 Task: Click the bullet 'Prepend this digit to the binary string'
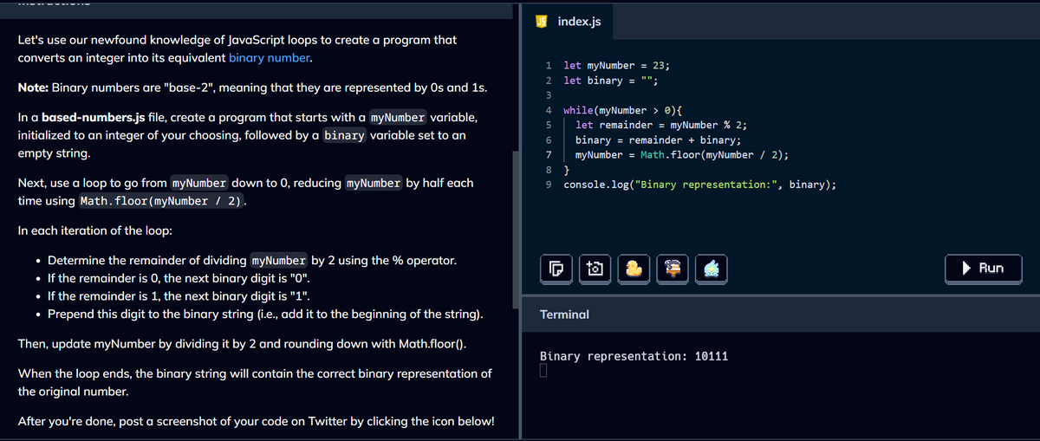click(x=265, y=313)
